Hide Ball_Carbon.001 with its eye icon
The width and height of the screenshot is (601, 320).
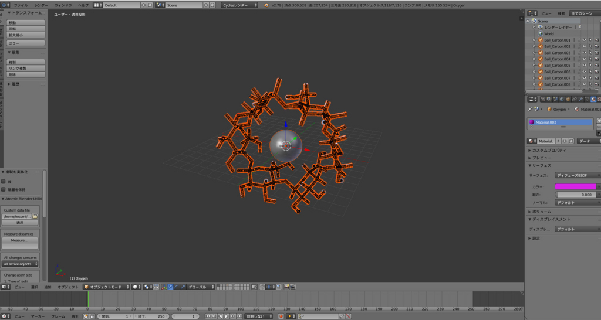[584, 40]
